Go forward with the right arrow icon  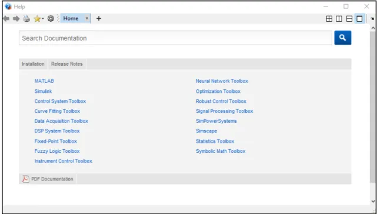pos(16,18)
